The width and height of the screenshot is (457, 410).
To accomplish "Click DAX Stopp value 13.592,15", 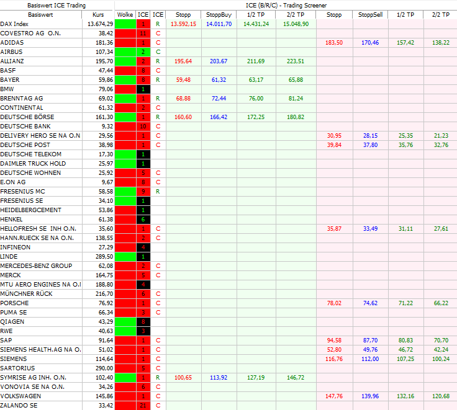I will 183,24.
